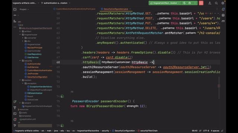Click the error stripe marker in scrollbar
238x133 pixels.
point(219,86)
